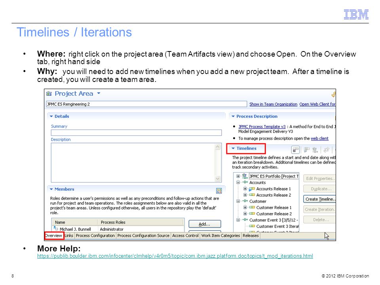Select the Accounts timeline row
This screenshot has width=380, height=285.
pos(257,182)
